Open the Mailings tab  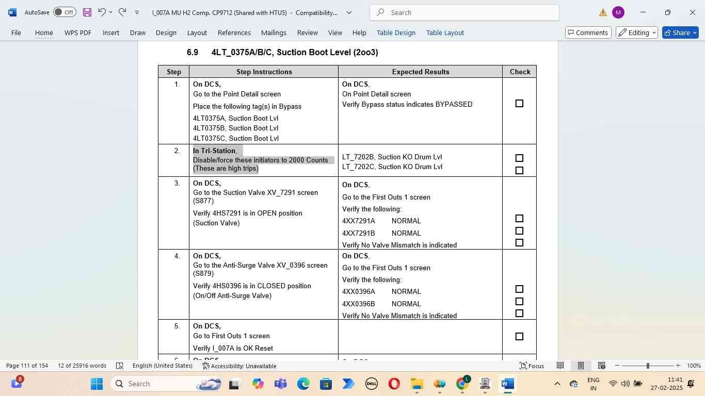click(274, 32)
